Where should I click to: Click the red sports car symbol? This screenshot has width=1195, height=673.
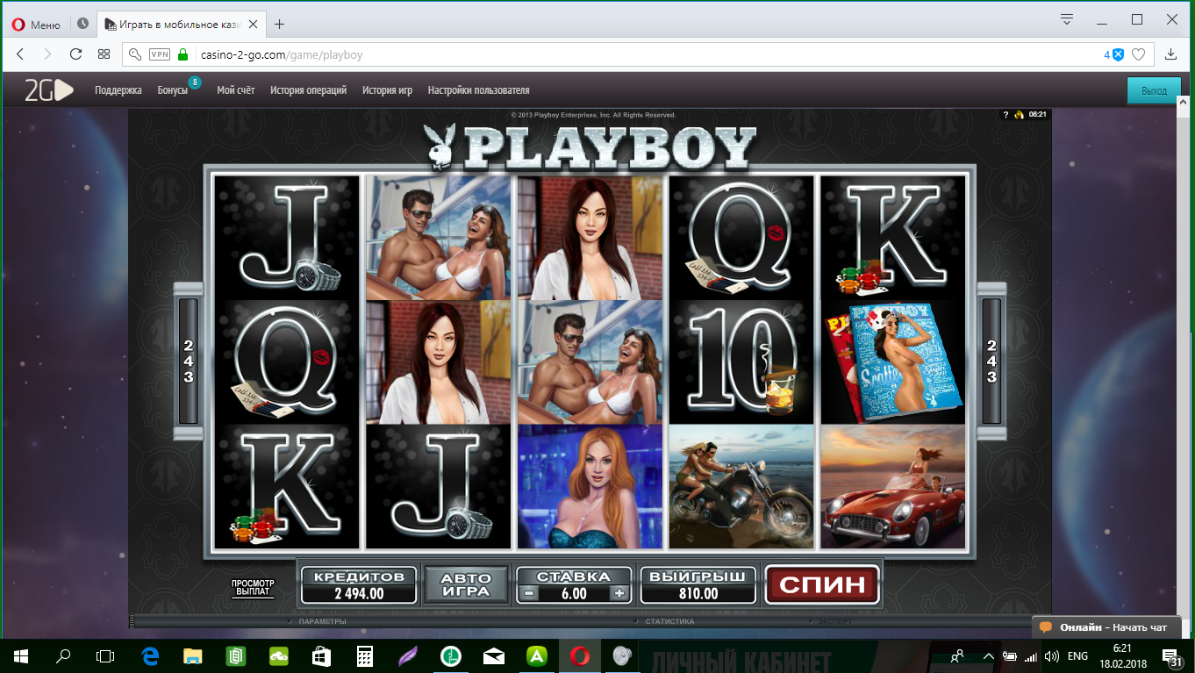tap(892, 487)
